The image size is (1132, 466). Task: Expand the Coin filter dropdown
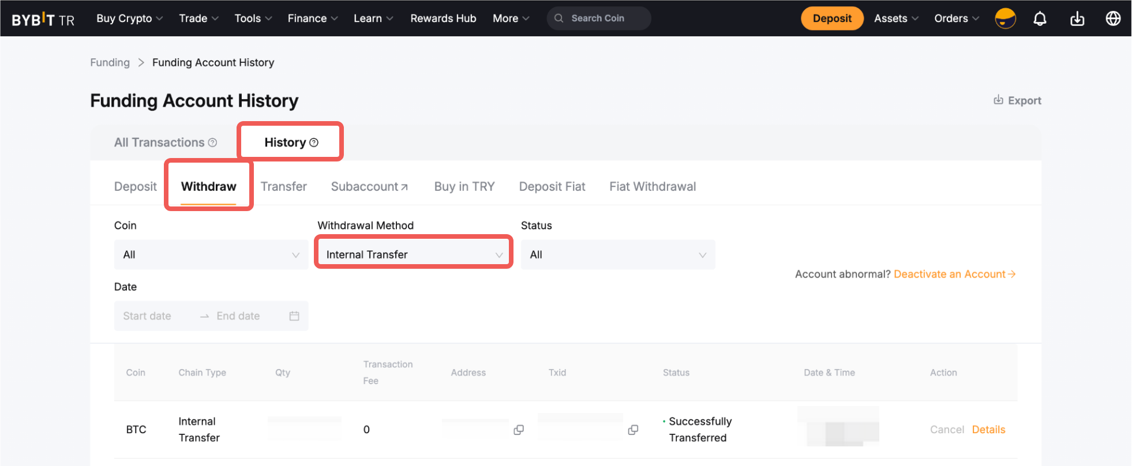pos(211,255)
